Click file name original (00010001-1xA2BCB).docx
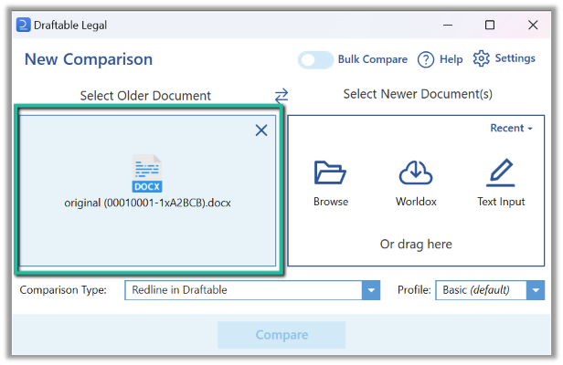563x365 pixels. (147, 203)
